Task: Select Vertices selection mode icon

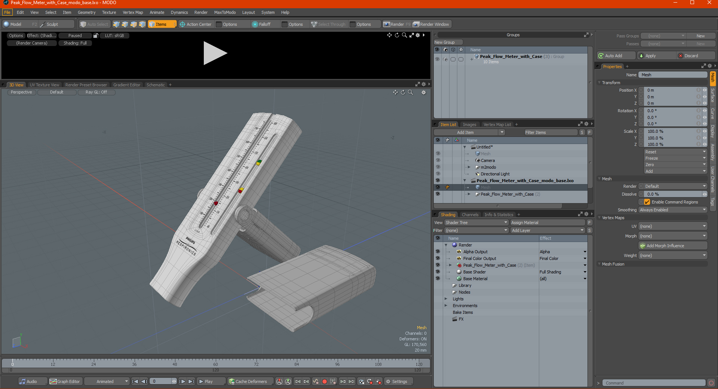Action: click(116, 24)
